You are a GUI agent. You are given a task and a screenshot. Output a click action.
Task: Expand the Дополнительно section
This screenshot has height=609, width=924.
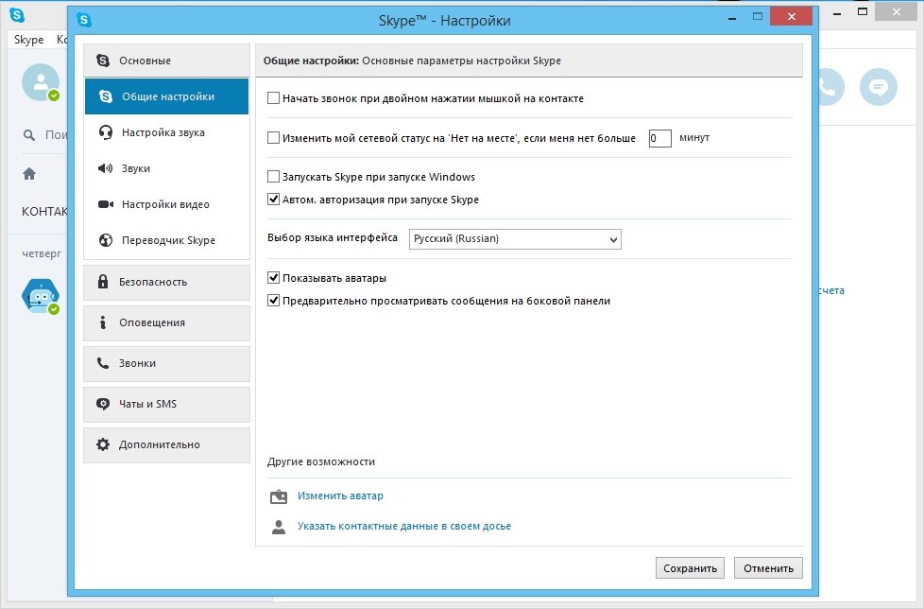click(167, 444)
